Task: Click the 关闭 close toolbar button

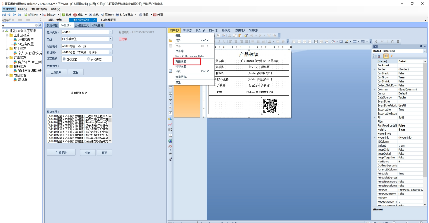Action: 158,15
